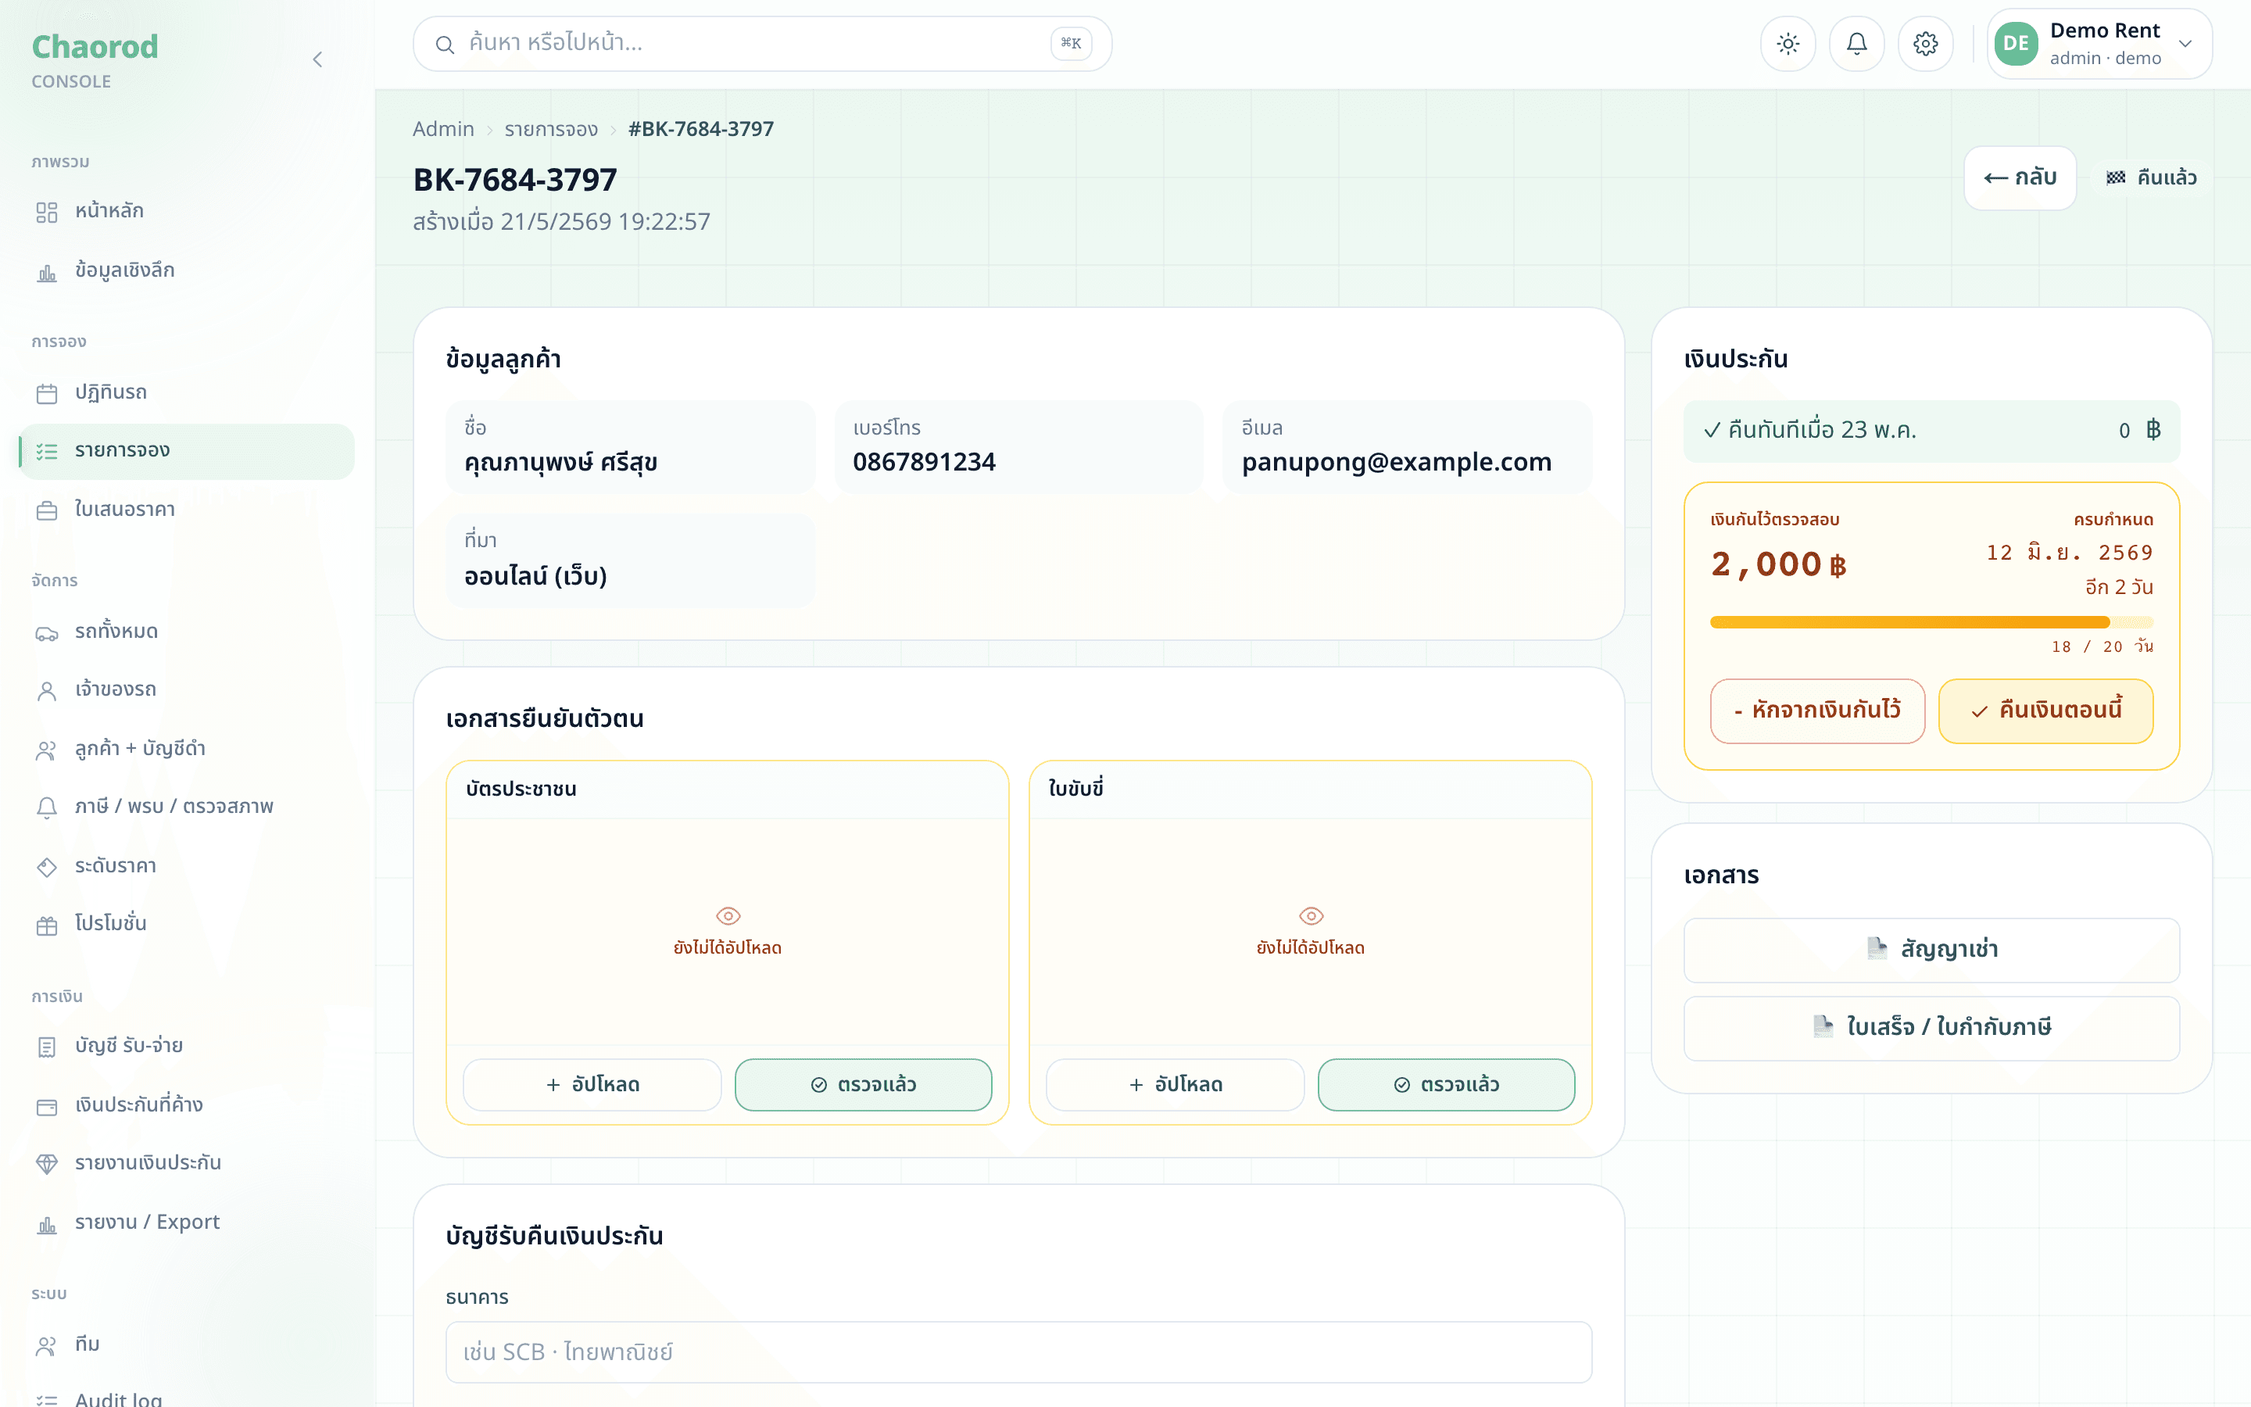Click source value ออนไลน์ (เว็บ)
Screen dimensions: 2251x1407
(535, 576)
